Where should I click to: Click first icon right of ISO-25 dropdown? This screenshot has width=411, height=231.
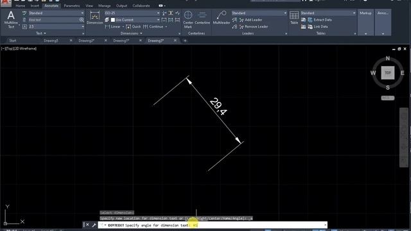tap(164, 13)
